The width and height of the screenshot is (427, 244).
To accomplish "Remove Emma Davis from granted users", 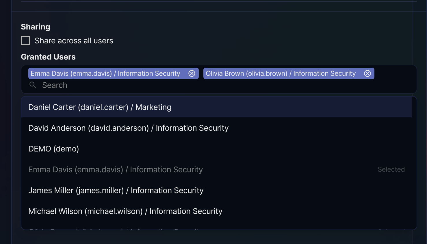I will coord(192,73).
